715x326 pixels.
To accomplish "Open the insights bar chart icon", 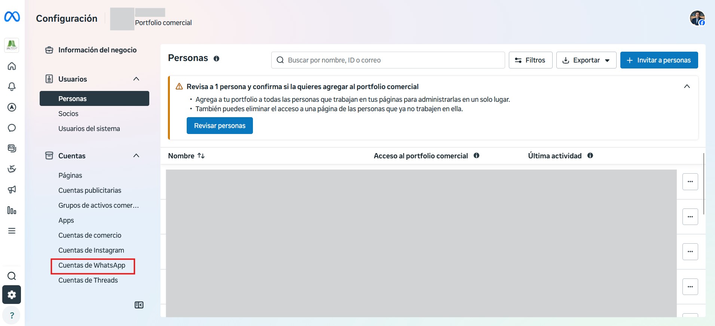I will [12, 210].
